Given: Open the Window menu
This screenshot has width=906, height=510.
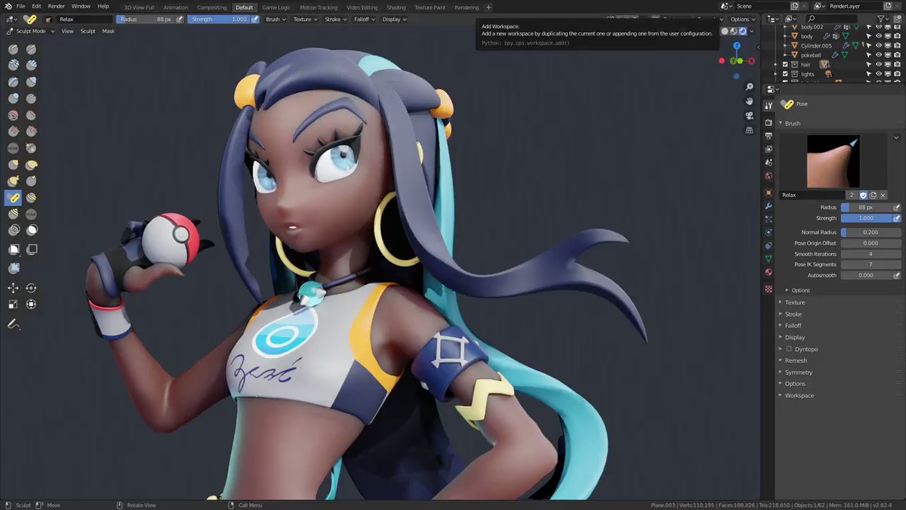Looking at the screenshot, I should point(81,6).
